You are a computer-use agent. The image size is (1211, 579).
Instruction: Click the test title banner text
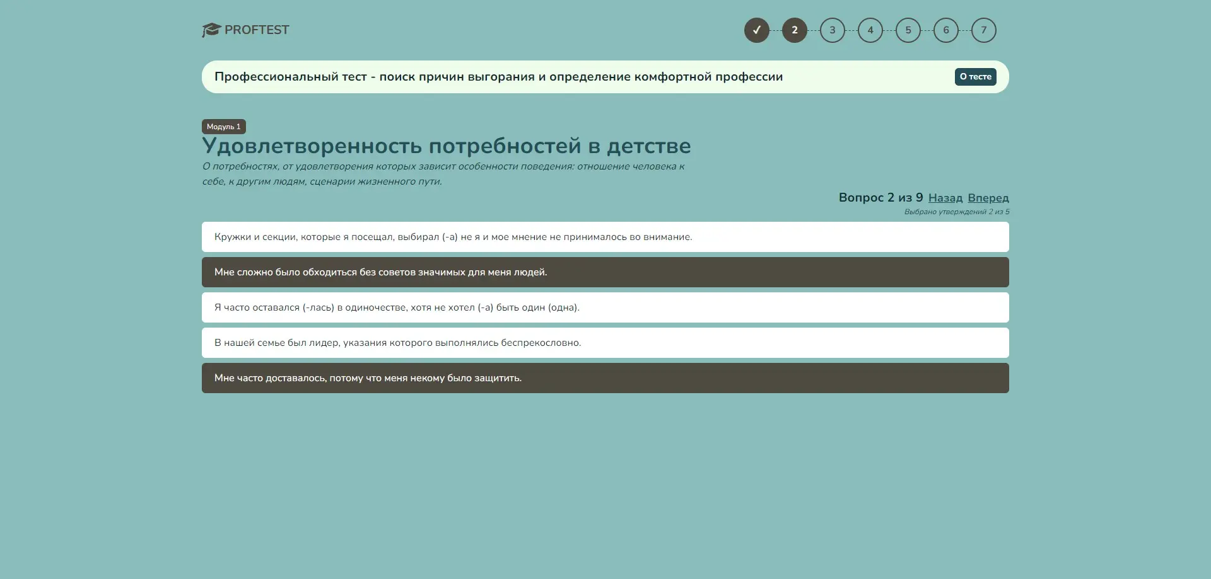(x=498, y=77)
